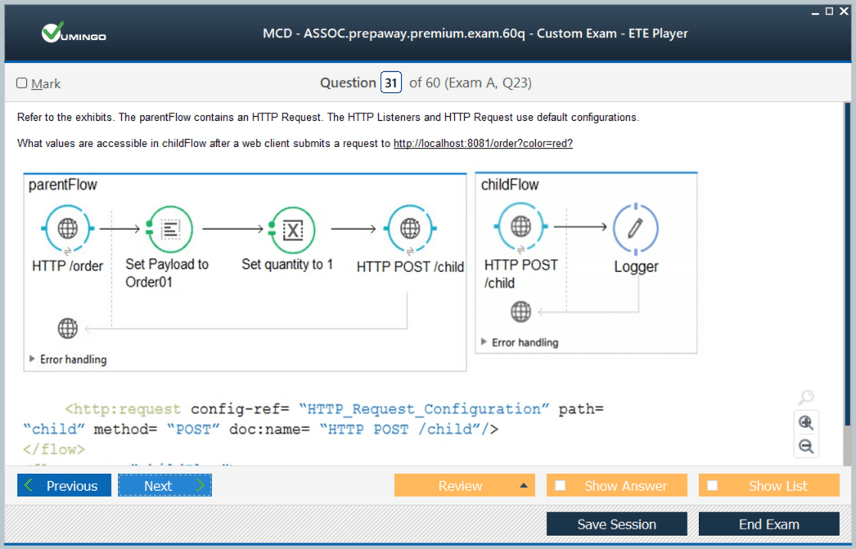Click the "HTTP_Request_Configuration" code text

click(424, 408)
